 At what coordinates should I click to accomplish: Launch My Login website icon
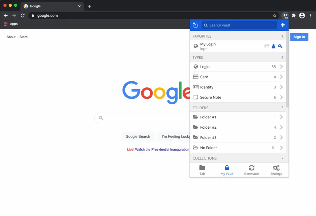click(x=267, y=46)
